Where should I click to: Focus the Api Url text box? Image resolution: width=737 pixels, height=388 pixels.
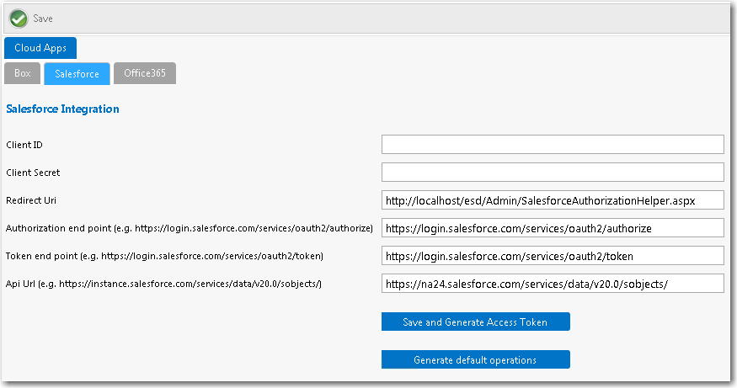pos(553,284)
